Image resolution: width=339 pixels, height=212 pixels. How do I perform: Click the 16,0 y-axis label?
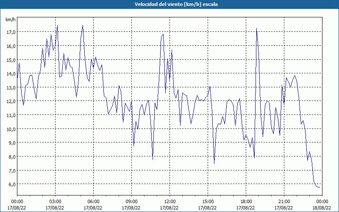[11, 46]
